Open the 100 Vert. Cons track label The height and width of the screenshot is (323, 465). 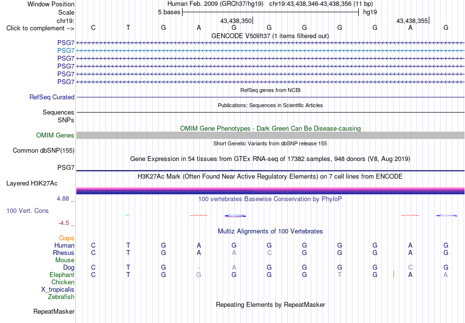tap(27, 210)
